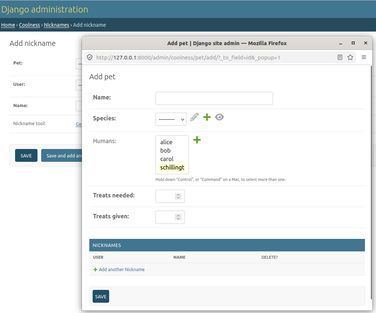Screen dimensions: 376x313
Task: Open the Species dropdown
Action: pos(171,119)
